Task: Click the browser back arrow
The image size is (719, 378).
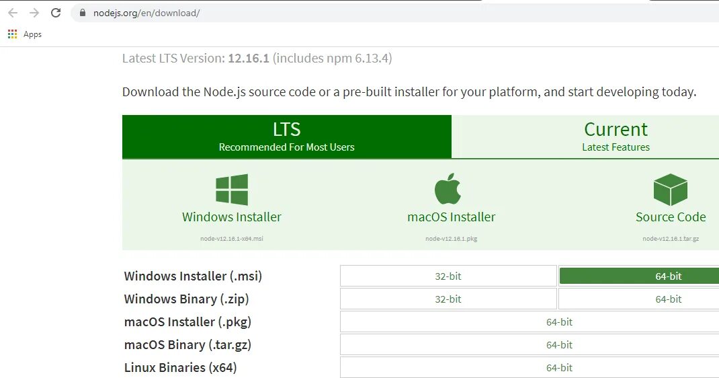Action: point(13,13)
